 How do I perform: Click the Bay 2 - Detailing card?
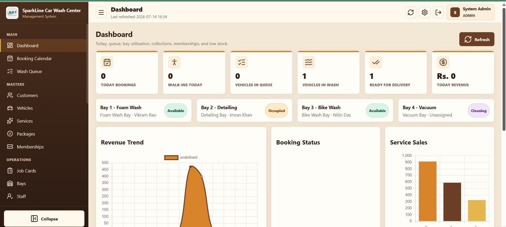pos(244,110)
